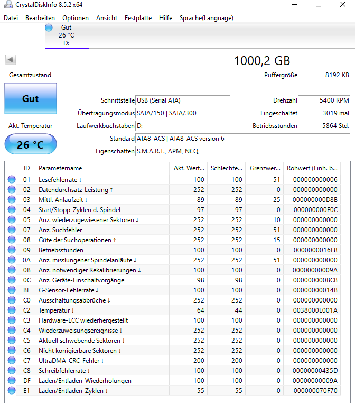This screenshot has width=355, height=403.
Task: Click the Gut health status button
Action: pos(31,98)
